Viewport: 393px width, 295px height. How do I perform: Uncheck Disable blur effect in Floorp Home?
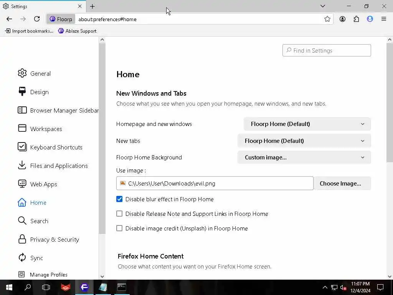pos(119,199)
